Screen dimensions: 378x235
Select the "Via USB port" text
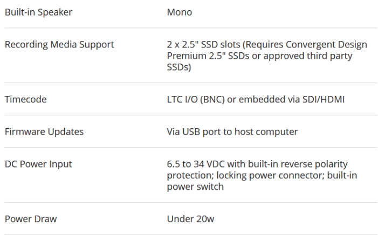pos(191,132)
